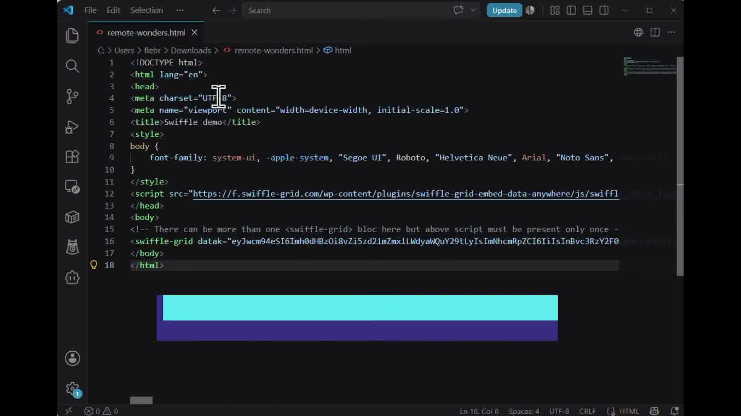Click the remote-wonders.html breadcrumb
The height and width of the screenshot is (416, 741).
pyautogui.click(x=274, y=50)
